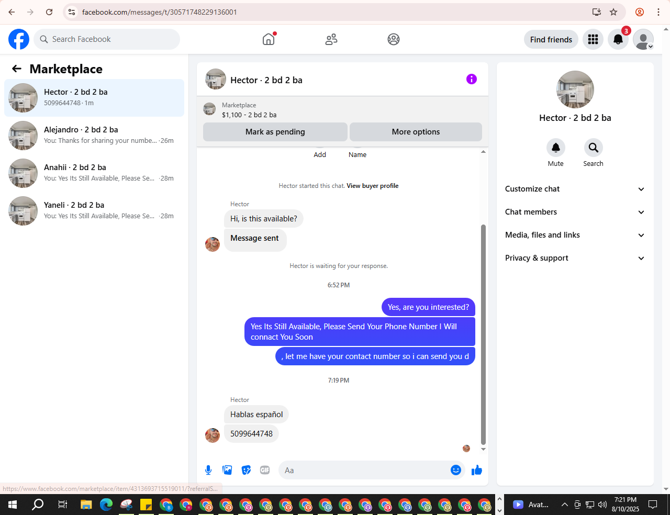Go back in browser history

[12, 12]
